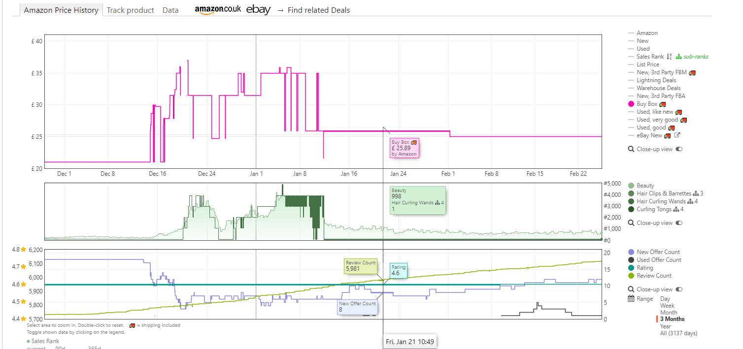
Task: Select the Year range option
Action: point(665,326)
